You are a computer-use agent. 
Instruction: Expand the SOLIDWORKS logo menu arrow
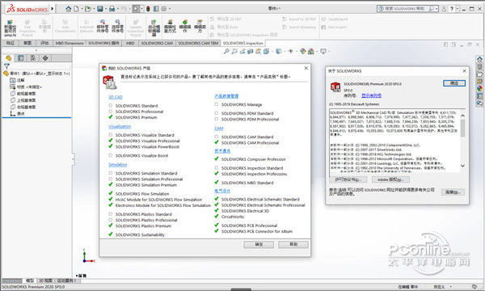53,9
